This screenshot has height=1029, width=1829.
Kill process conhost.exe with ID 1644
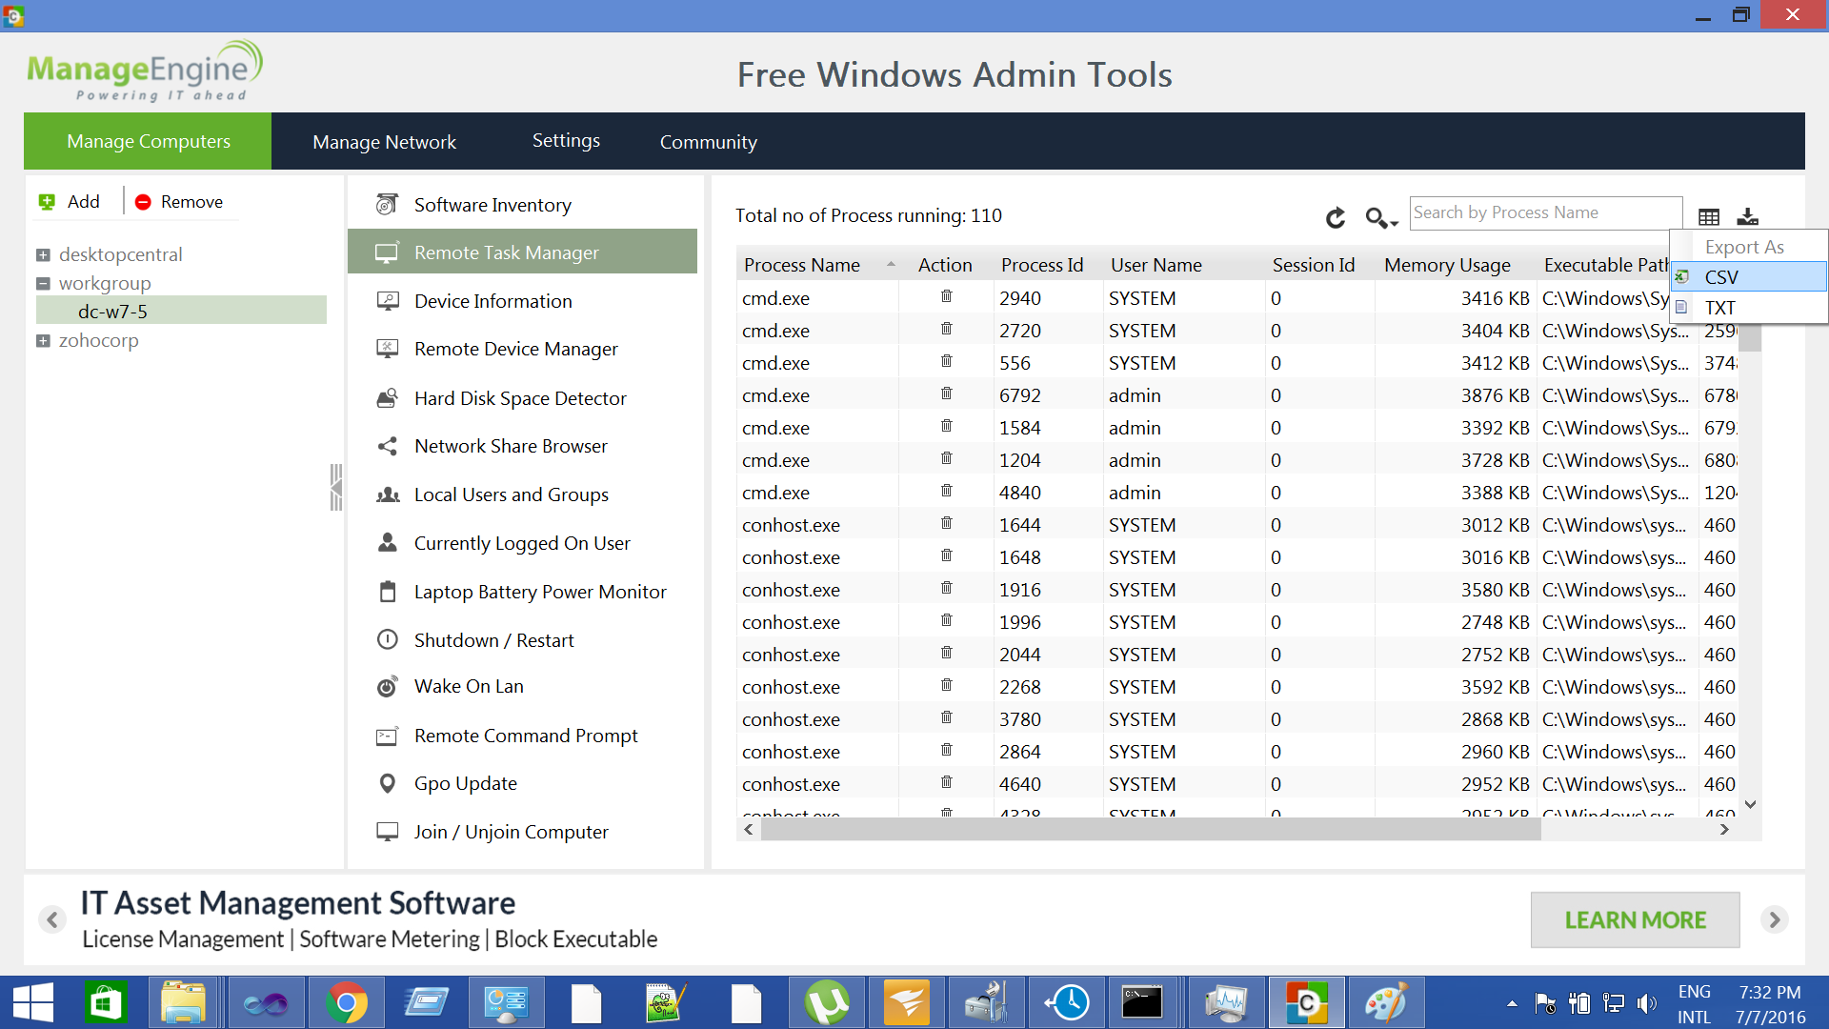[x=946, y=524]
